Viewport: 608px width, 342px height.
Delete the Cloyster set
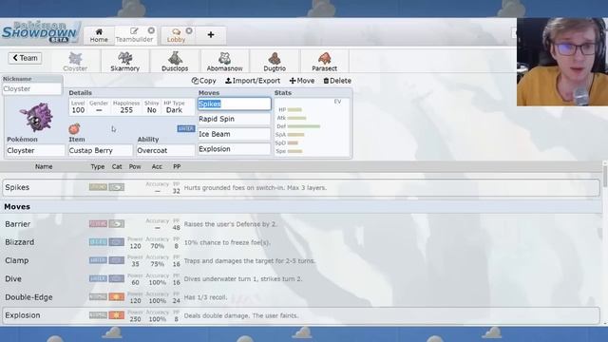(337, 81)
